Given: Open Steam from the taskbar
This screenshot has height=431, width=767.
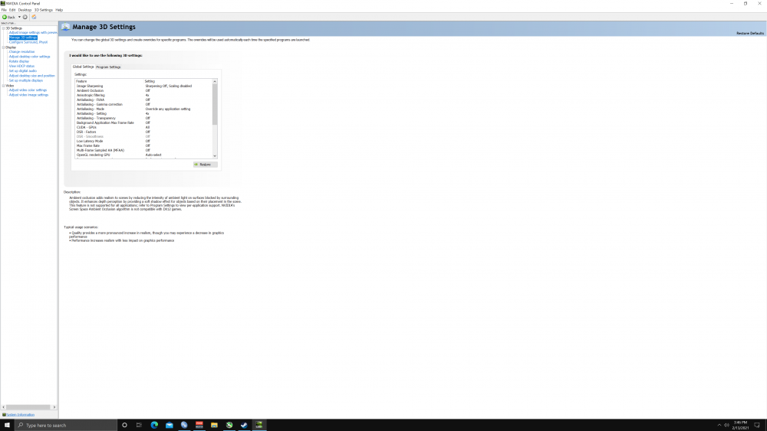Looking at the screenshot, I should tap(244, 425).
